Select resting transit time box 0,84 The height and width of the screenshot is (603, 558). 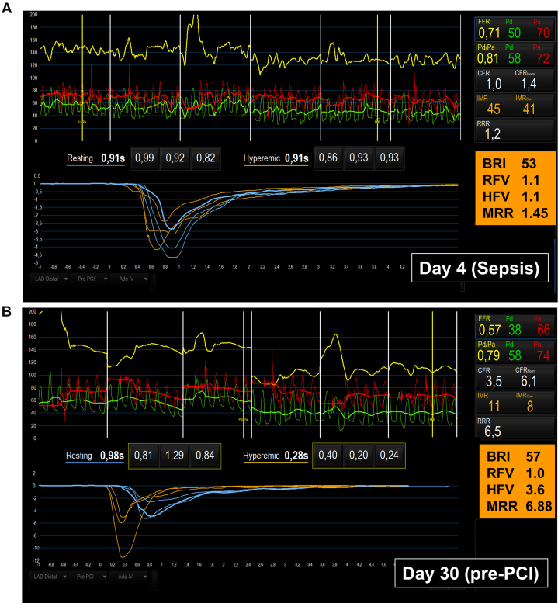click(x=205, y=456)
